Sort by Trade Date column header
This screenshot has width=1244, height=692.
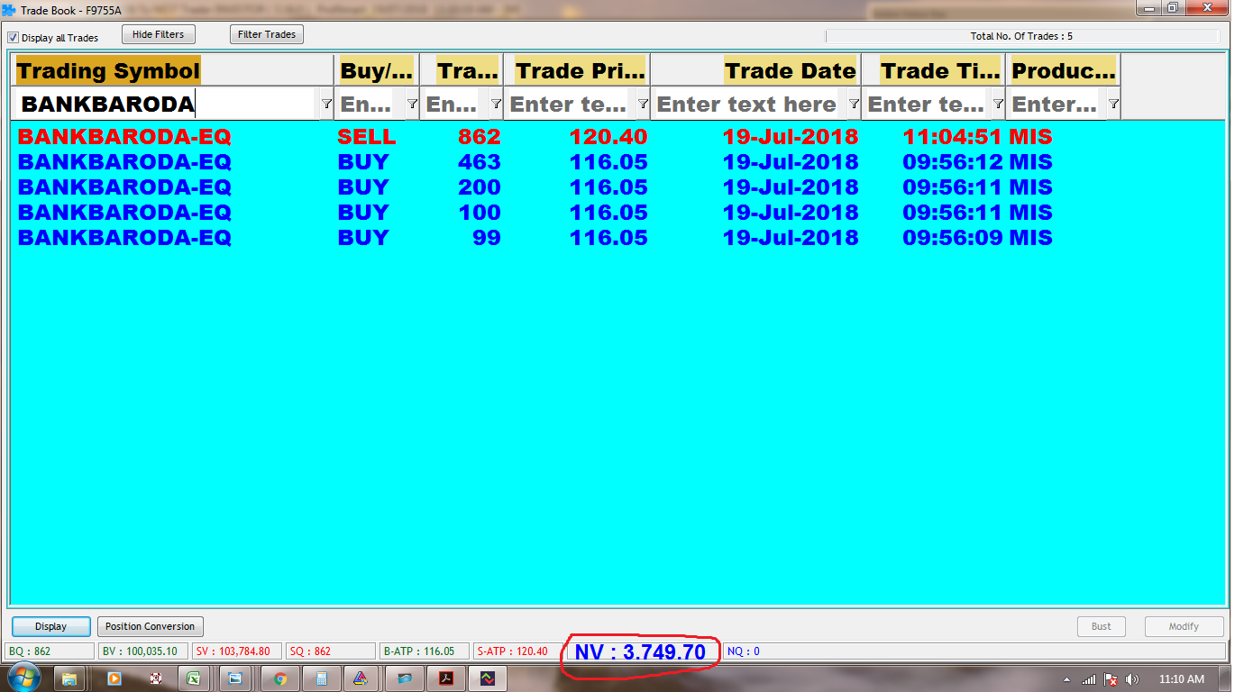pos(755,70)
